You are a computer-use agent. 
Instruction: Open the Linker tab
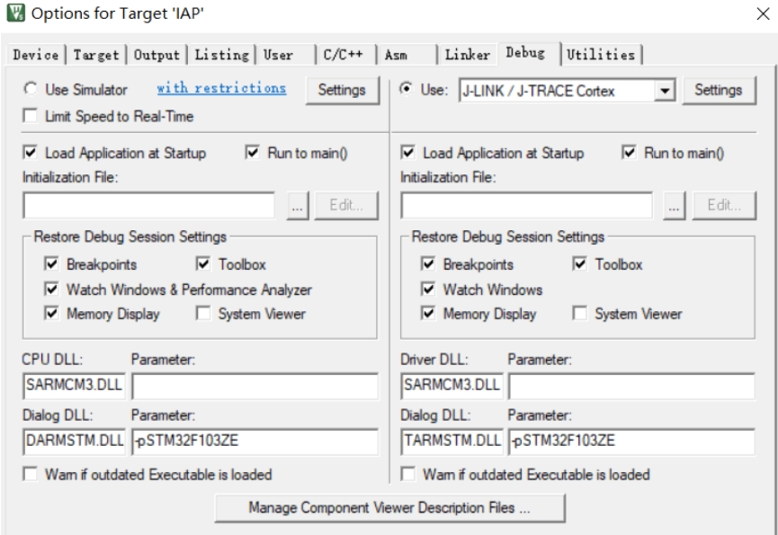468,55
